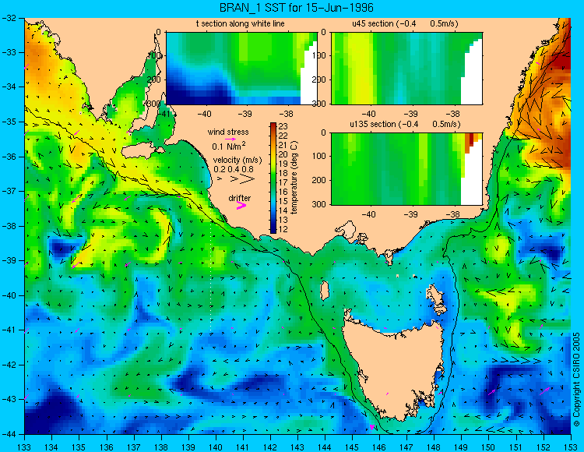Click the 'velocity (m/s)' legend label

237,160
